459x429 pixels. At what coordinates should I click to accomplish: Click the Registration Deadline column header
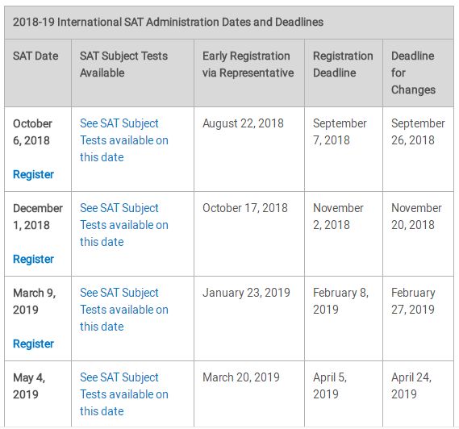click(343, 64)
